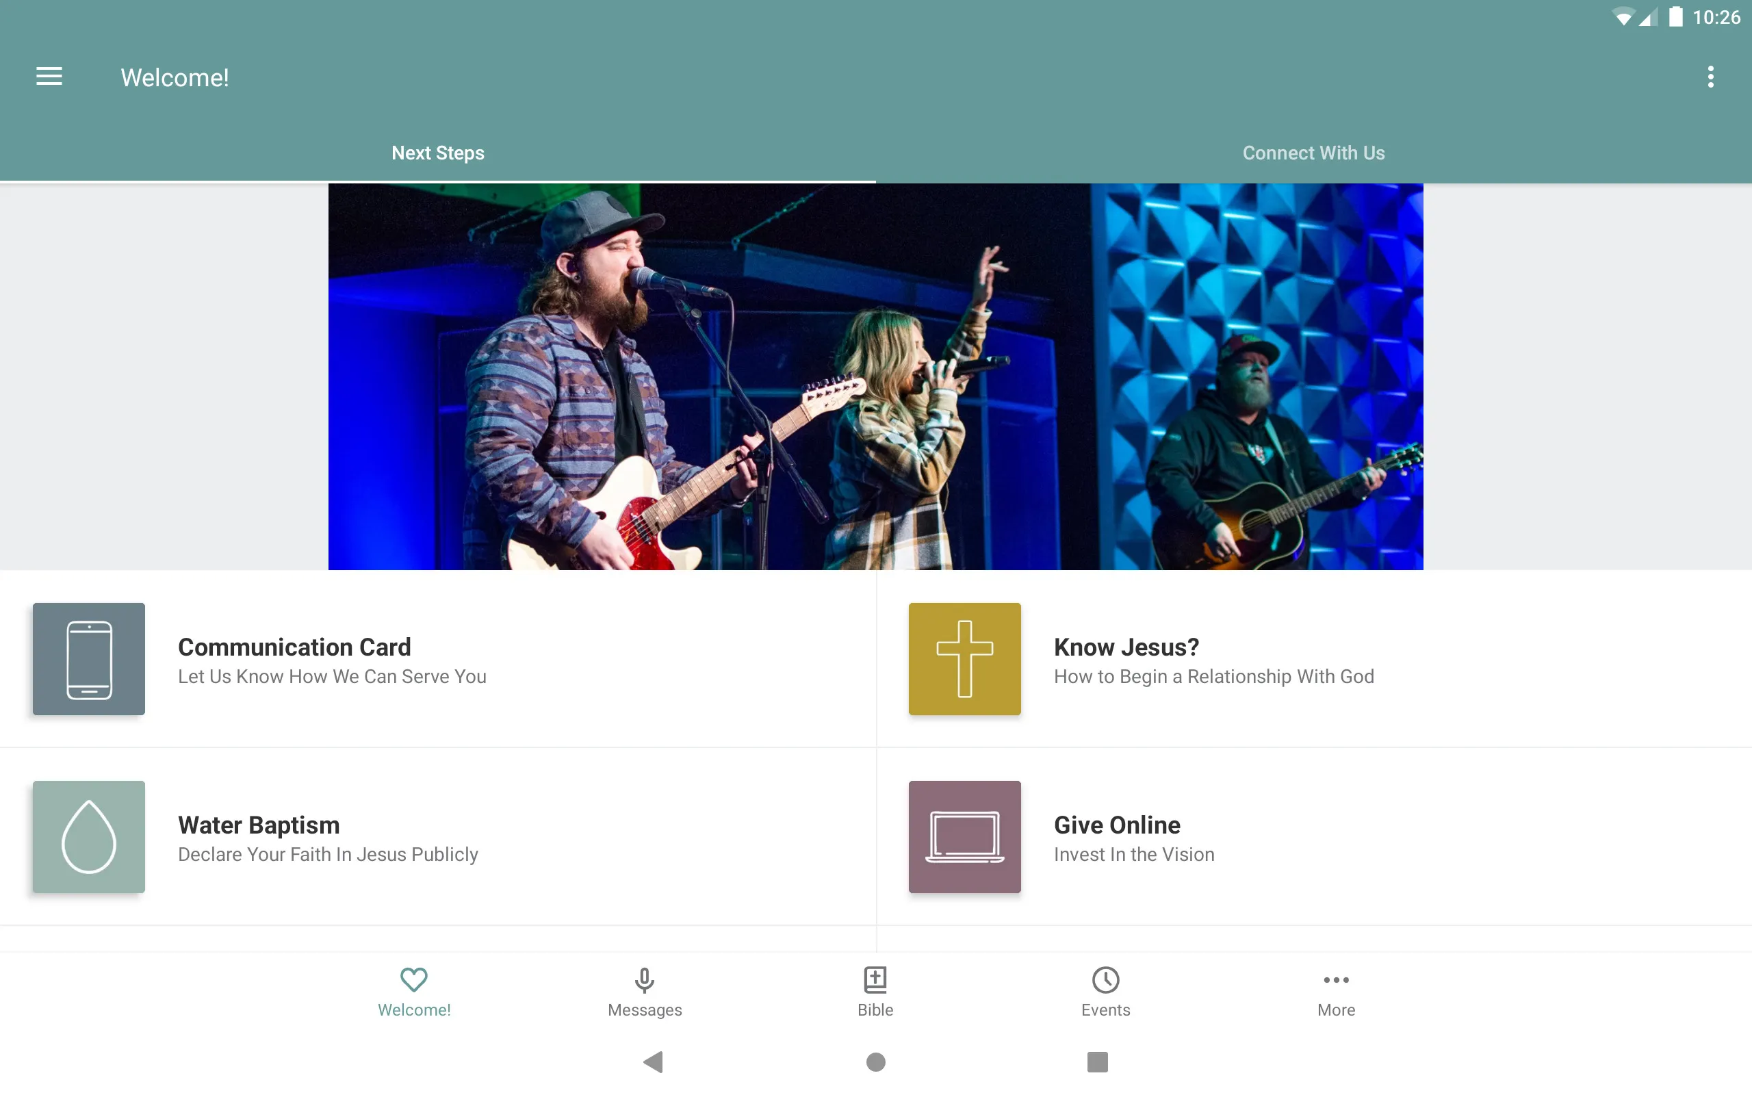Tap the Water Baptism drop icon
Image resolution: width=1752 pixels, height=1095 pixels.
(x=88, y=836)
